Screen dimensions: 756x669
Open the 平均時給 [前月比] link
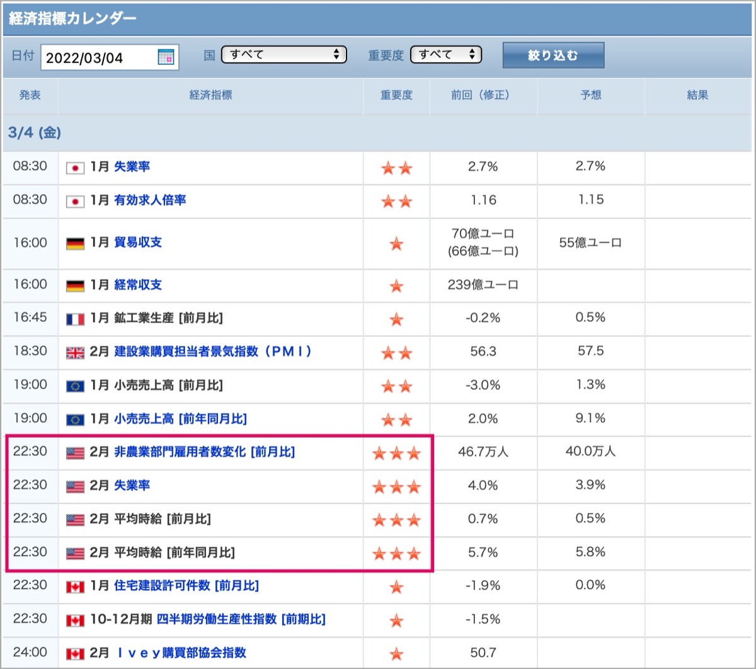click(x=163, y=519)
